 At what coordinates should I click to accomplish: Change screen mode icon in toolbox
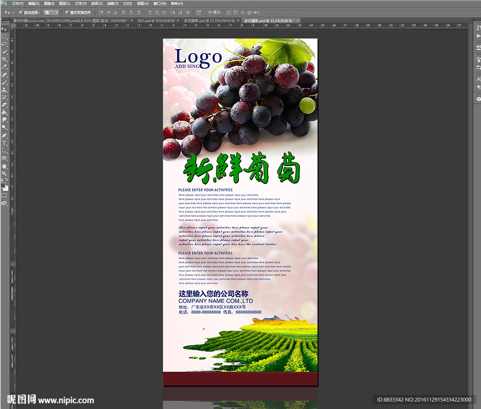(x=4, y=203)
